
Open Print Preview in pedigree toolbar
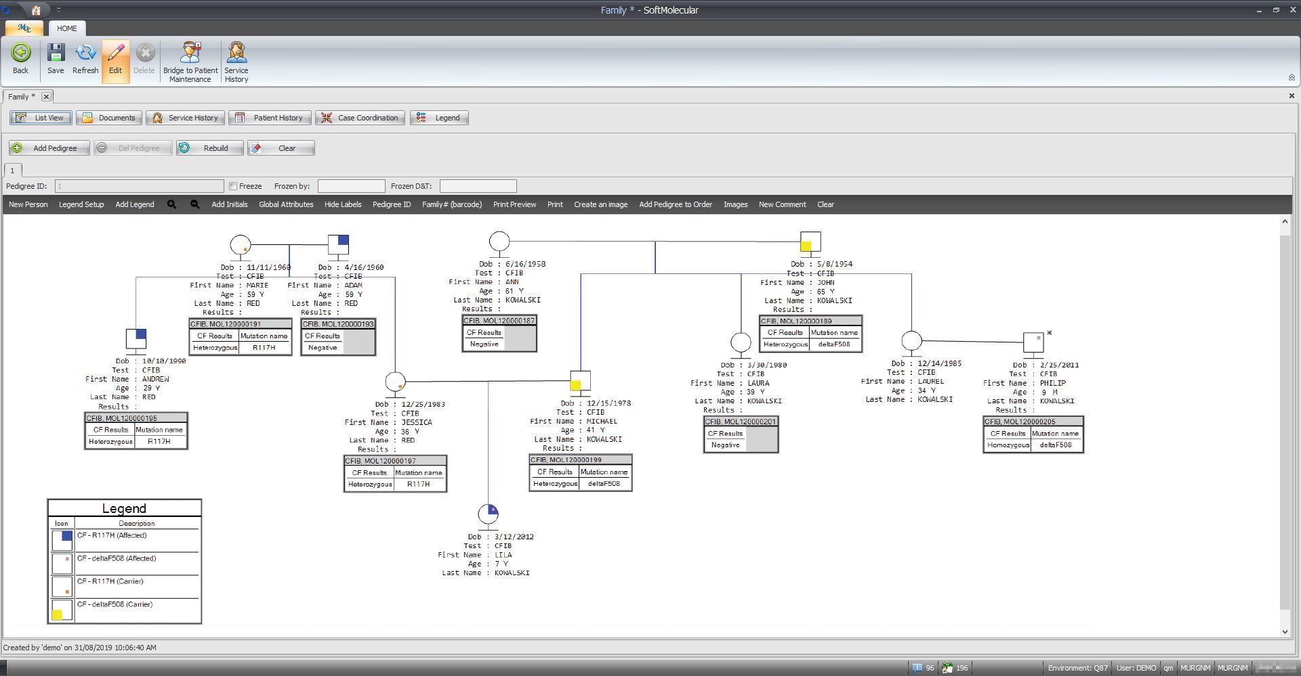click(514, 204)
